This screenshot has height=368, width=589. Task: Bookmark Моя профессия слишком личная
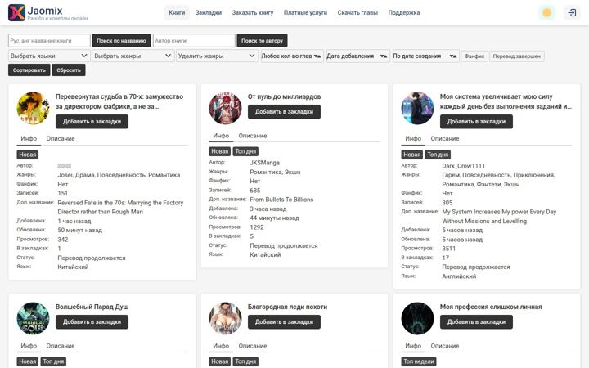tap(476, 322)
